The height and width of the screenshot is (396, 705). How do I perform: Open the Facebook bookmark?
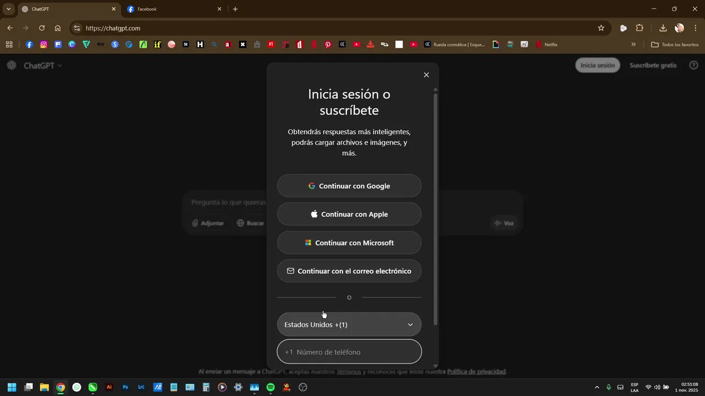tap(30, 45)
